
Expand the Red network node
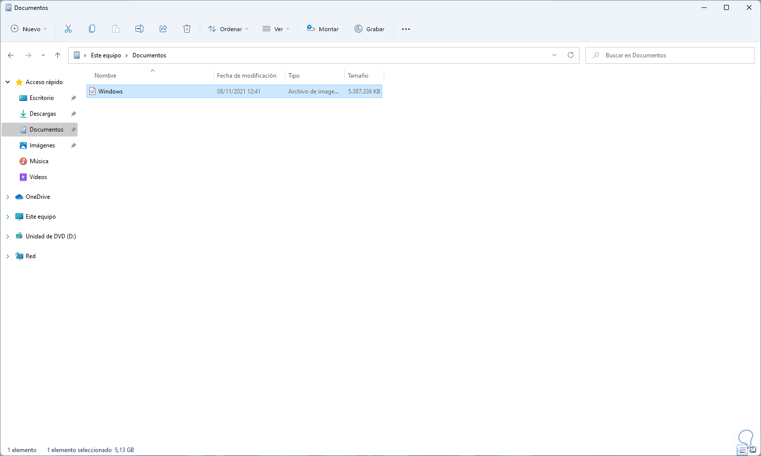[x=8, y=256]
